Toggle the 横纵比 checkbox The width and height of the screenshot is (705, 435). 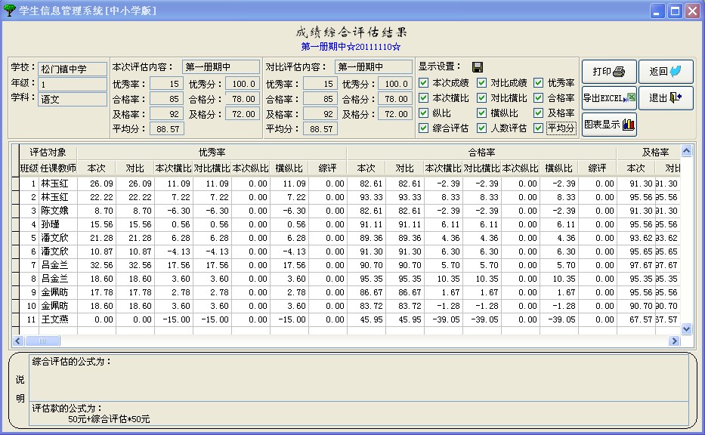(x=481, y=113)
